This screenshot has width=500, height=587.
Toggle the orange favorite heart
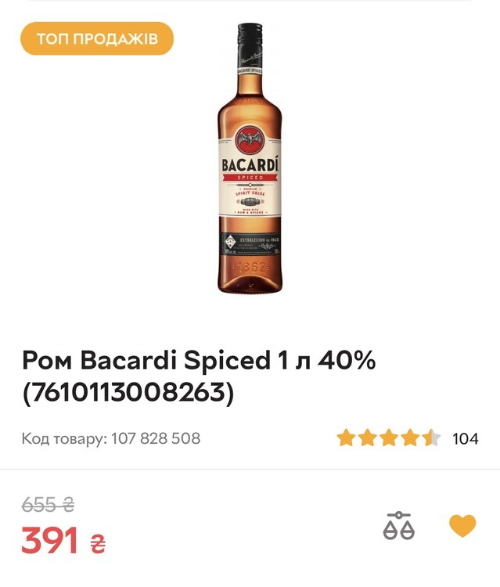tap(462, 526)
